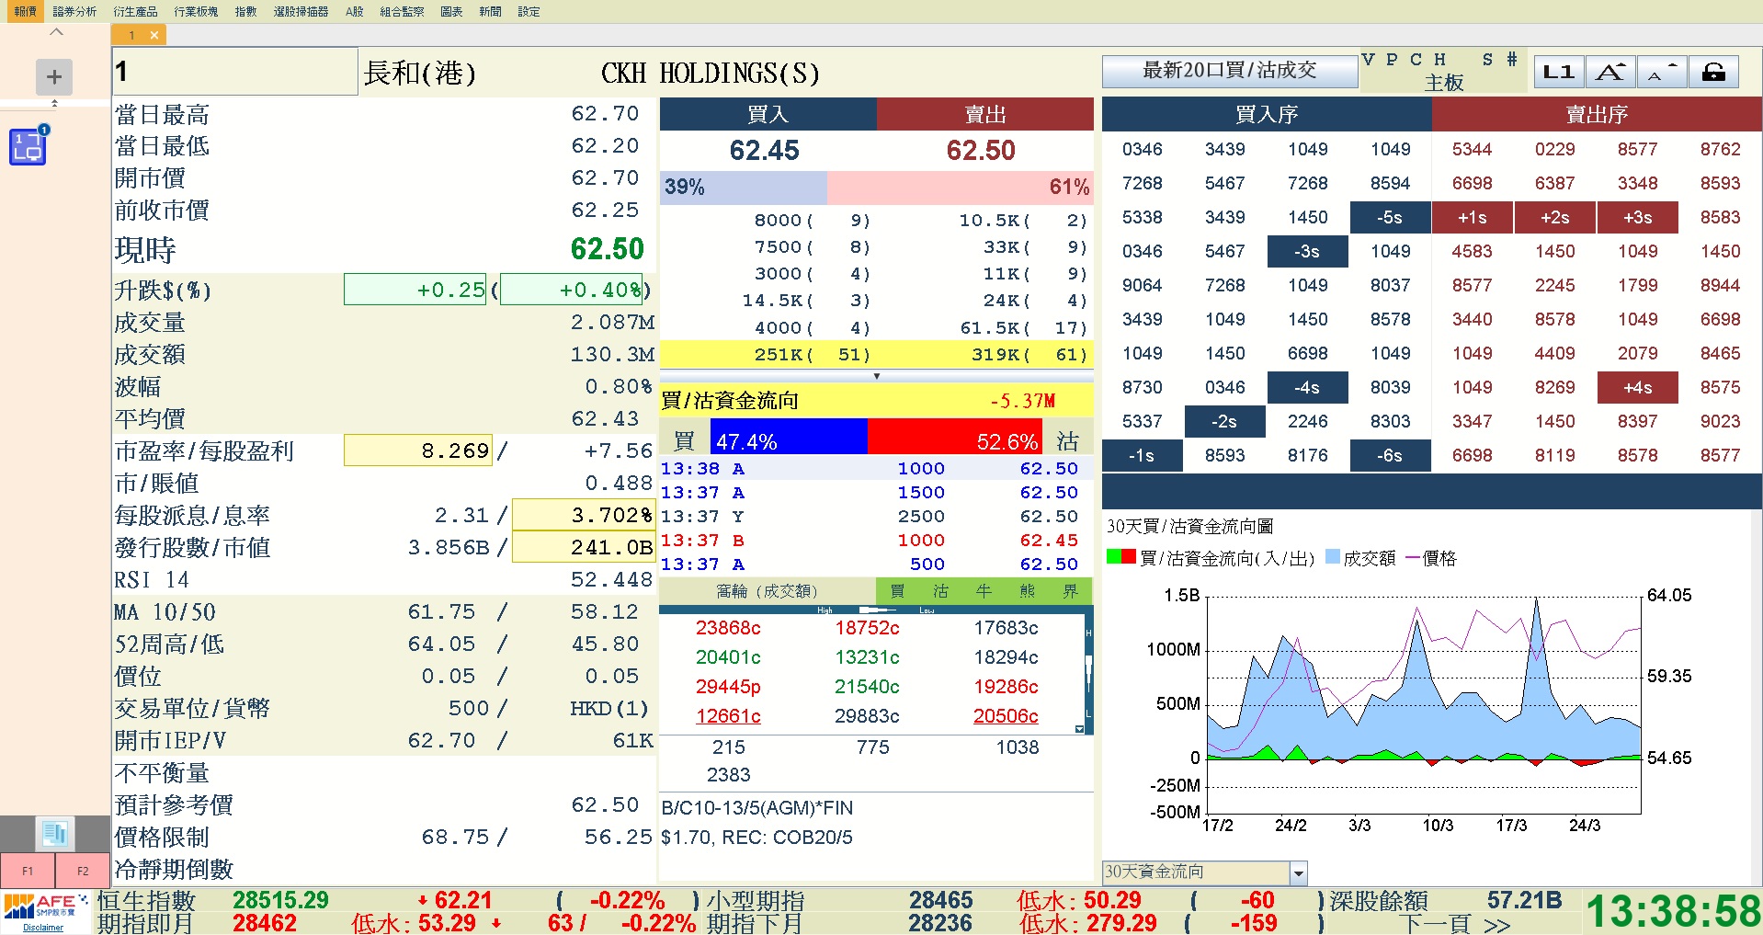Click the AFE logo in status bar

[x=46, y=906]
